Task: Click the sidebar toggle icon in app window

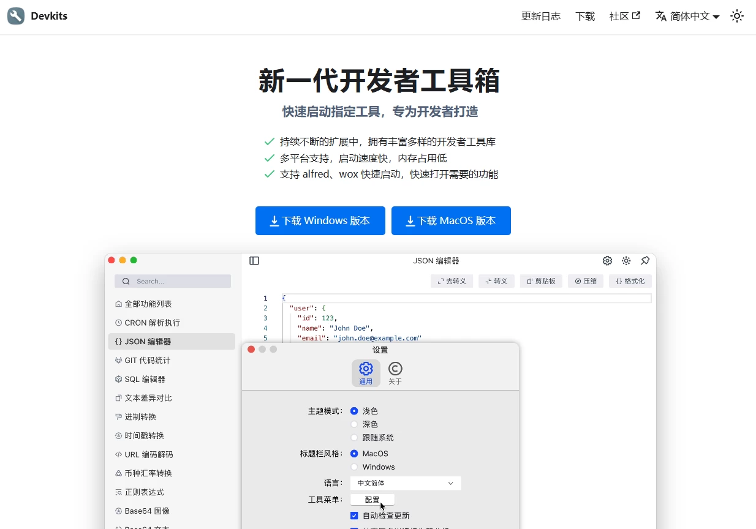Action: point(254,261)
